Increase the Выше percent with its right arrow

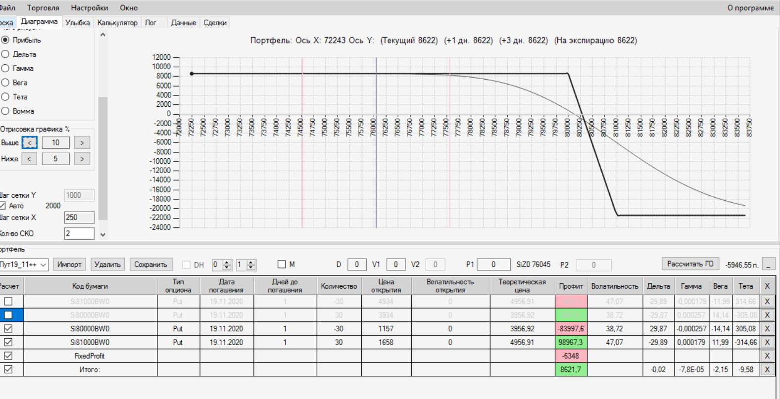point(82,143)
